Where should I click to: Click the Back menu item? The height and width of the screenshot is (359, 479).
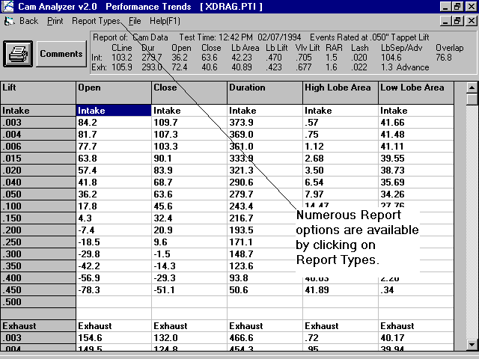[x=28, y=21]
